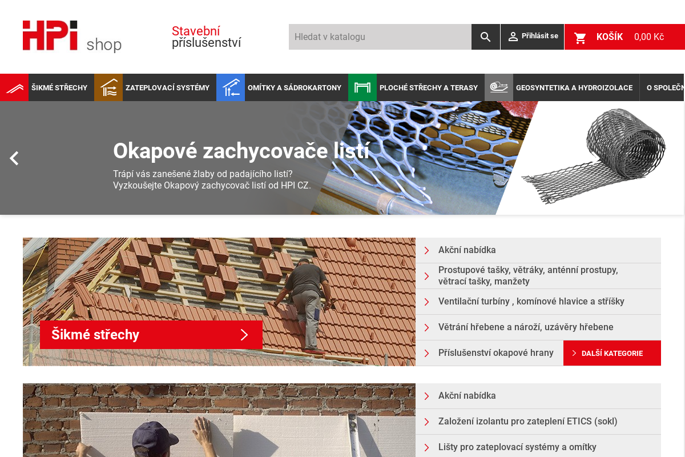Open Větrání hřebene a nároží link
Image resolution: width=685 pixels, height=457 pixels.
click(525, 327)
